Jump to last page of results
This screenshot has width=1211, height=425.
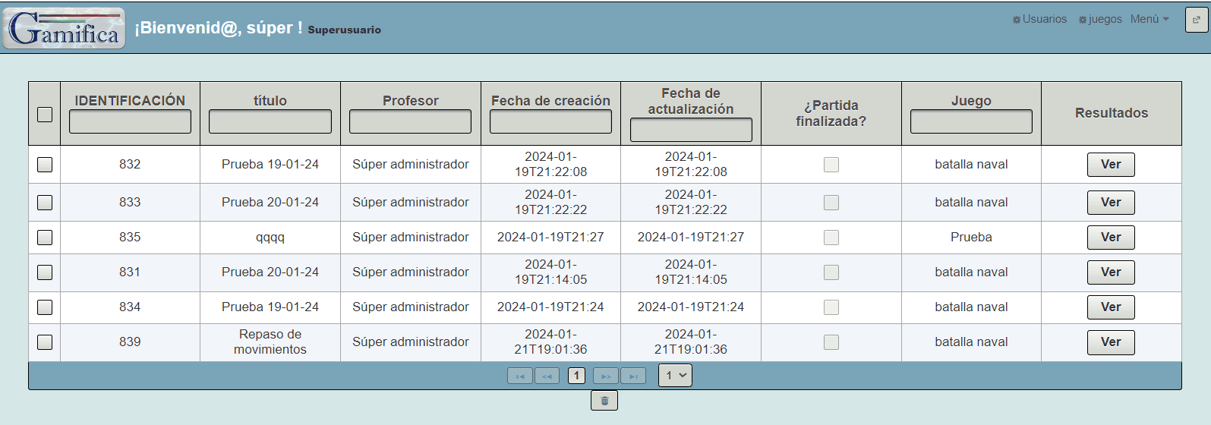pos(633,376)
